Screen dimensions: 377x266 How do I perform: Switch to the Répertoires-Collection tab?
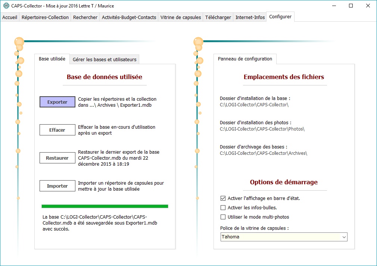point(45,17)
